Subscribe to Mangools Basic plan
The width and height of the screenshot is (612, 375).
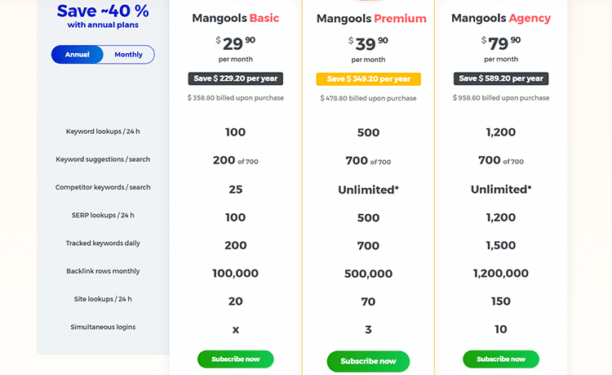(x=235, y=359)
